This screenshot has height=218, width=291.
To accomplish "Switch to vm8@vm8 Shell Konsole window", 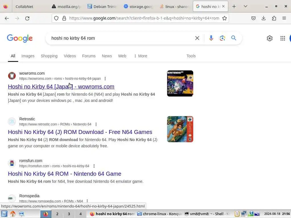I will point(207,214).
